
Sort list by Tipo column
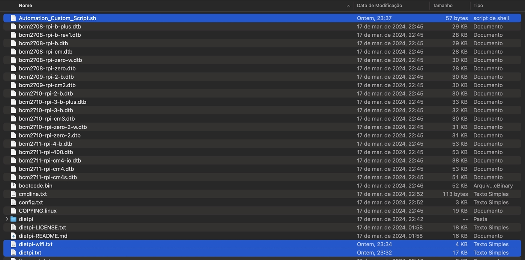click(x=478, y=6)
